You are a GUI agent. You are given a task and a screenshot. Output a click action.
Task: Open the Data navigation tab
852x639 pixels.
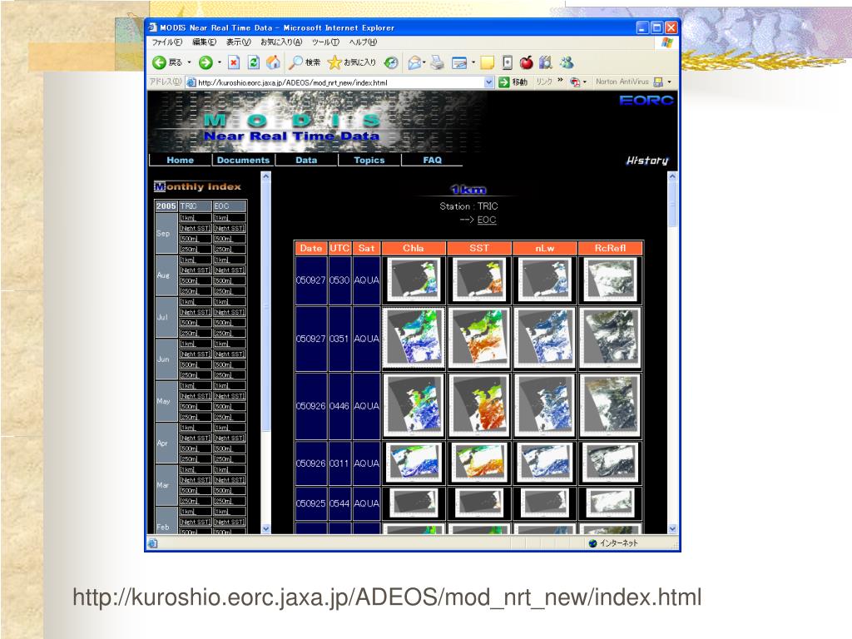pos(306,160)
